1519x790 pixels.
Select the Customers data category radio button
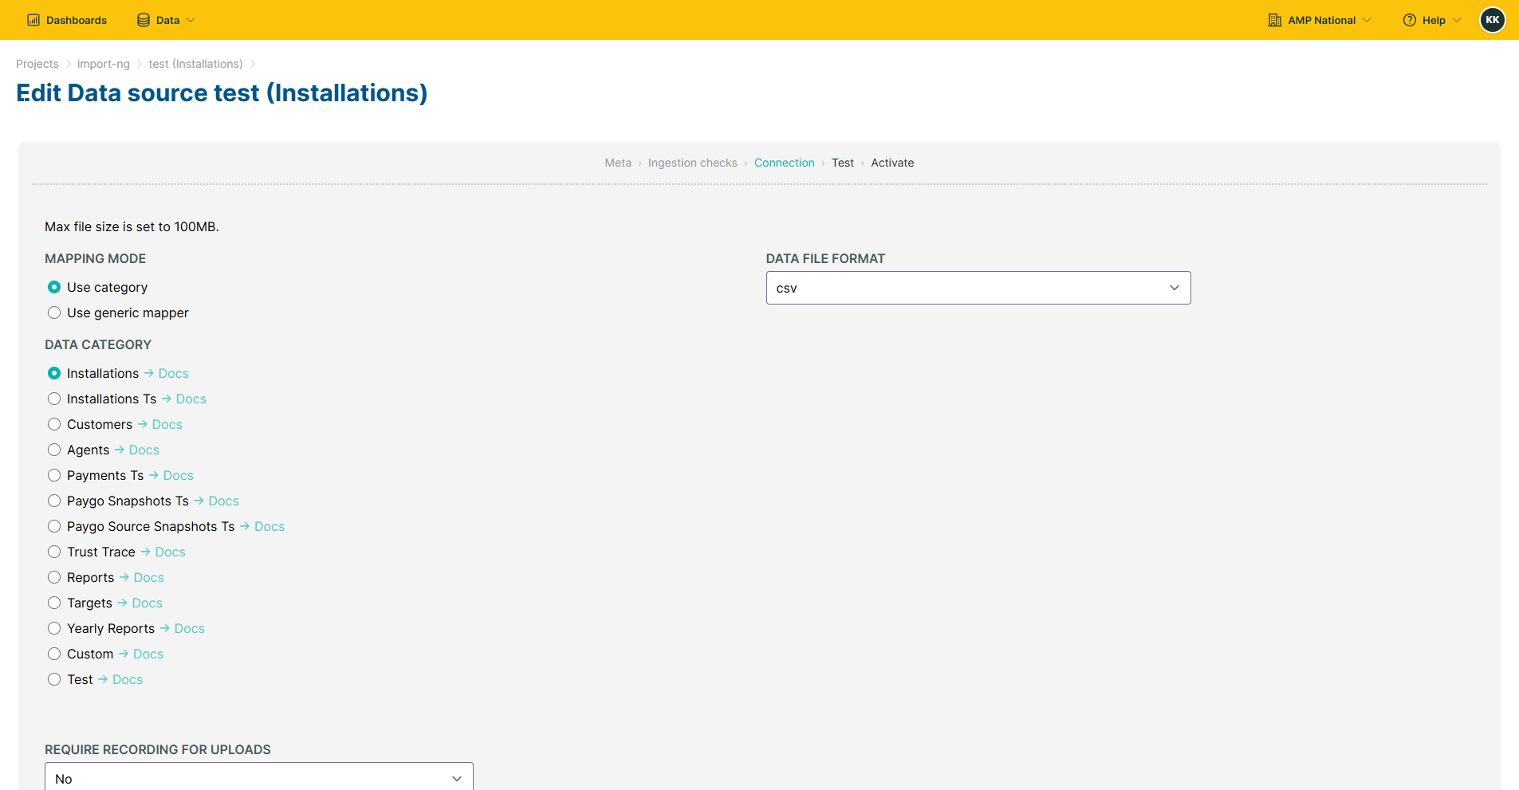(x=54, y=424)
